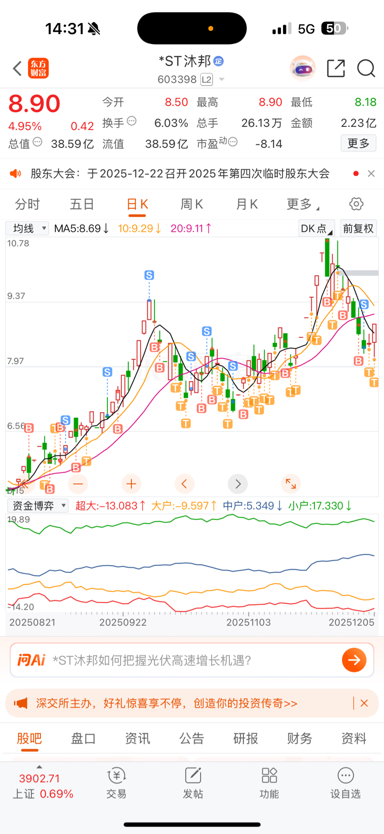Select the 股吧 tab

pos(29,739)
